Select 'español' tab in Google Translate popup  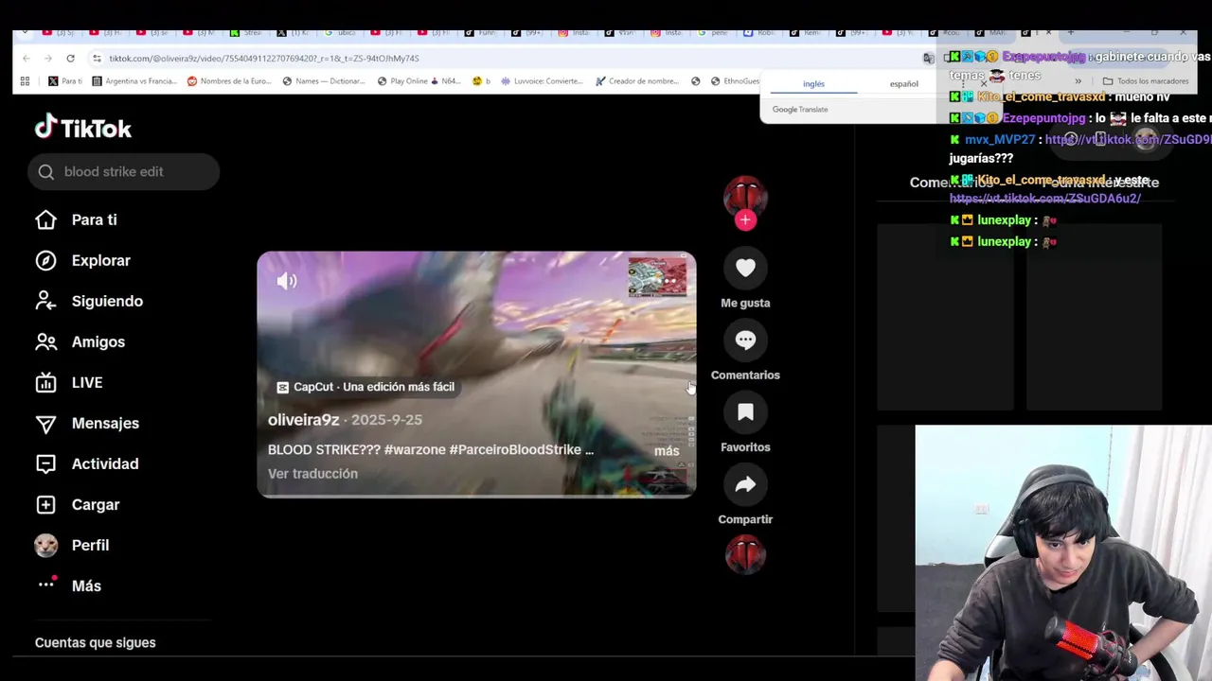[x=903, y=84]
